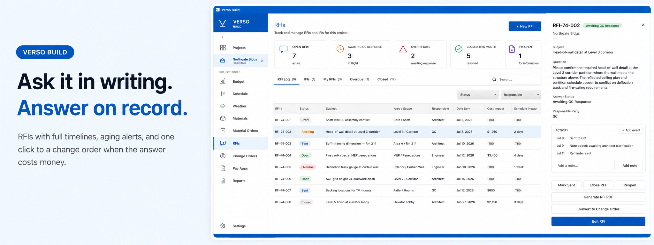Open the Responsible filter dropdown
This screenshot has height=245, width=654.
(x=521, y=95)
